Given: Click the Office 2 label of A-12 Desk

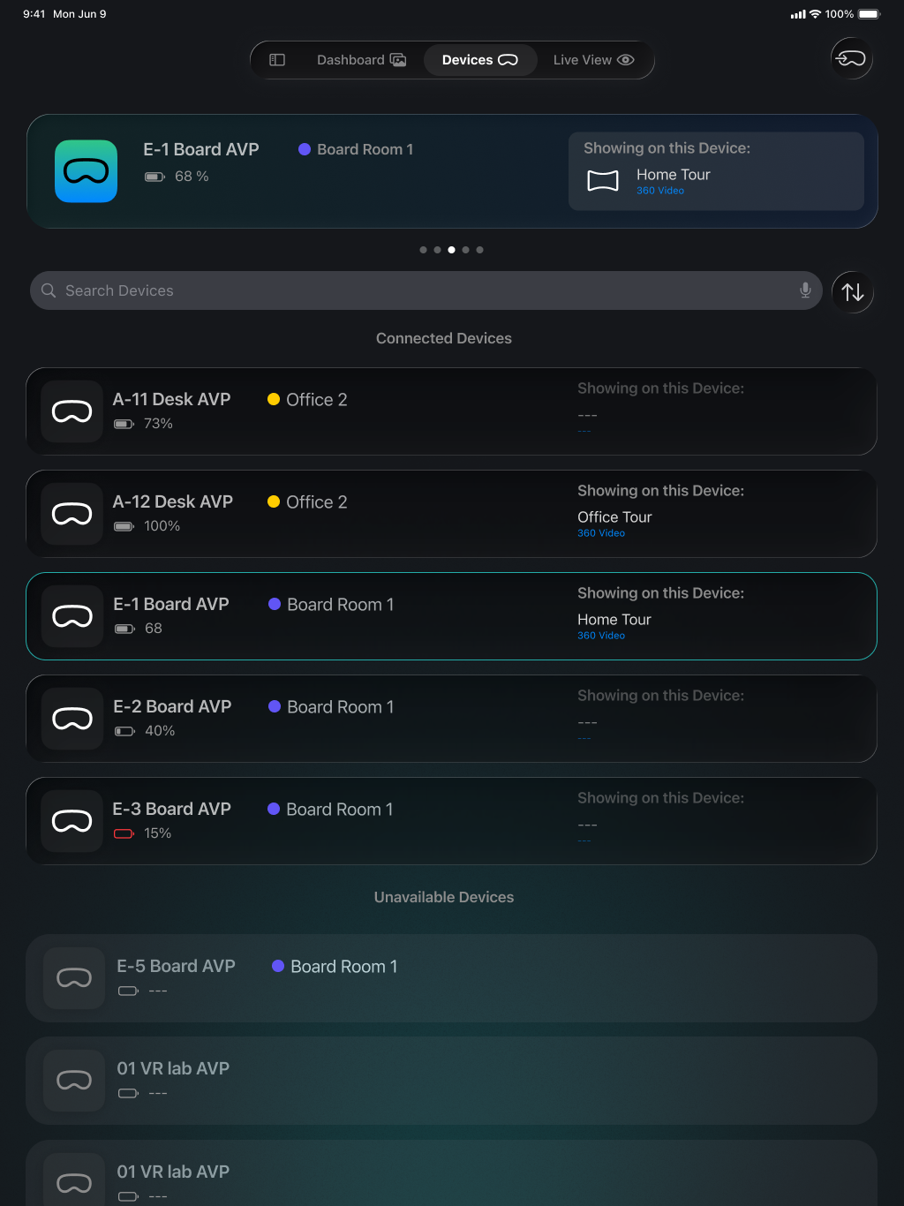Looking at the screenshot, I should coord(316,502).
